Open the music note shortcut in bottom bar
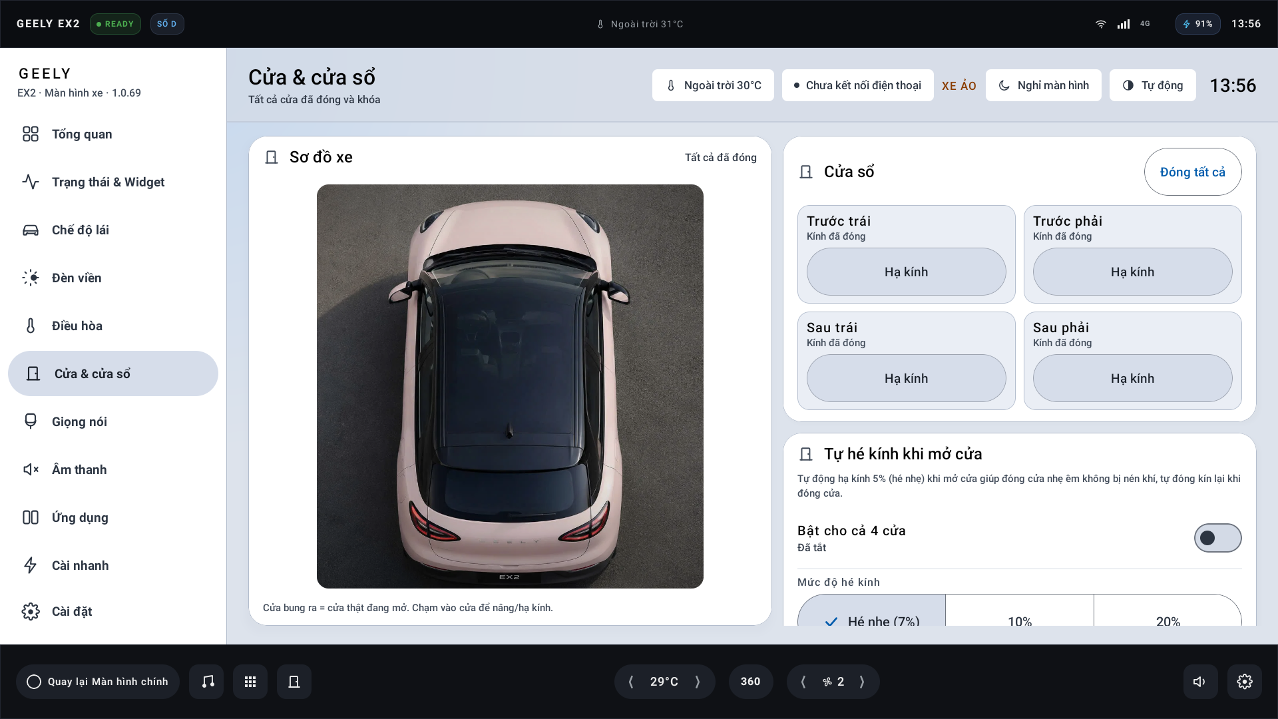Screen dimensions: 1278x719 [x=207, y=681]
